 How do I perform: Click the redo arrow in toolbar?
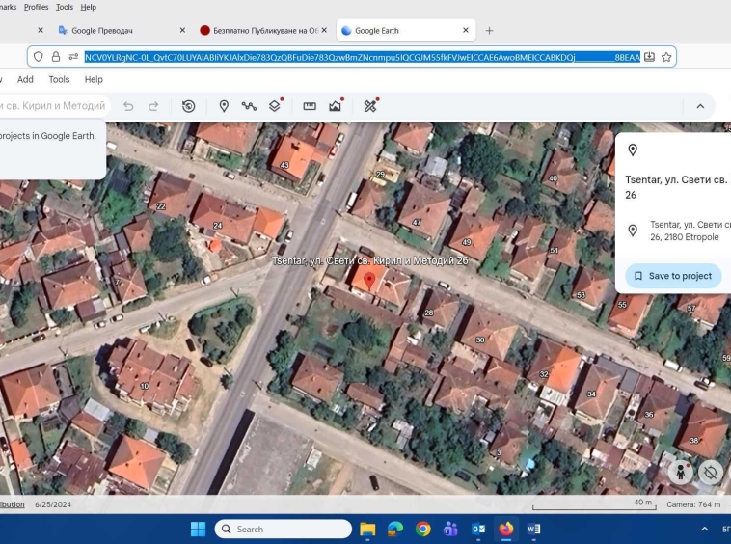click(153, 106)
